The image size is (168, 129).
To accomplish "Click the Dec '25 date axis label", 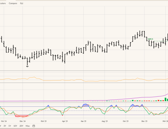I will pos(144,121).
